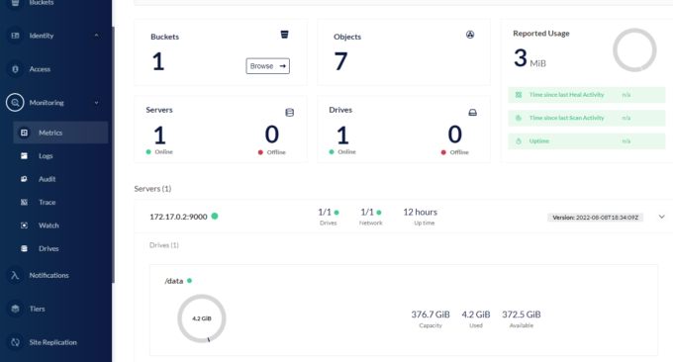Click the Metrics grid icon

tap(24, 133)
